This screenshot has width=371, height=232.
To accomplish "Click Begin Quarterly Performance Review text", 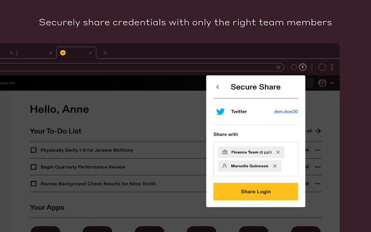I will (x=83, y=167).
